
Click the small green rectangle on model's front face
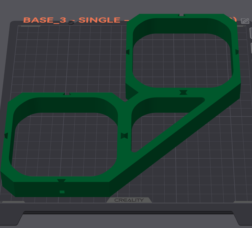click(x=62, y=192)
